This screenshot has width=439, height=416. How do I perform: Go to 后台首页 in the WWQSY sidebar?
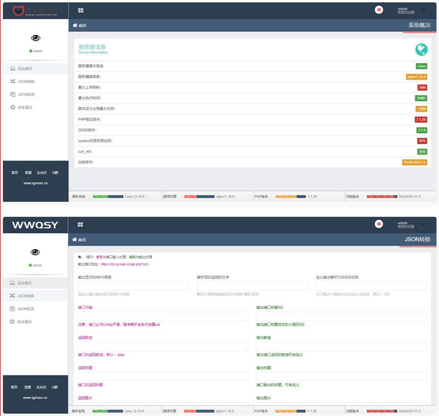(25, 283)
